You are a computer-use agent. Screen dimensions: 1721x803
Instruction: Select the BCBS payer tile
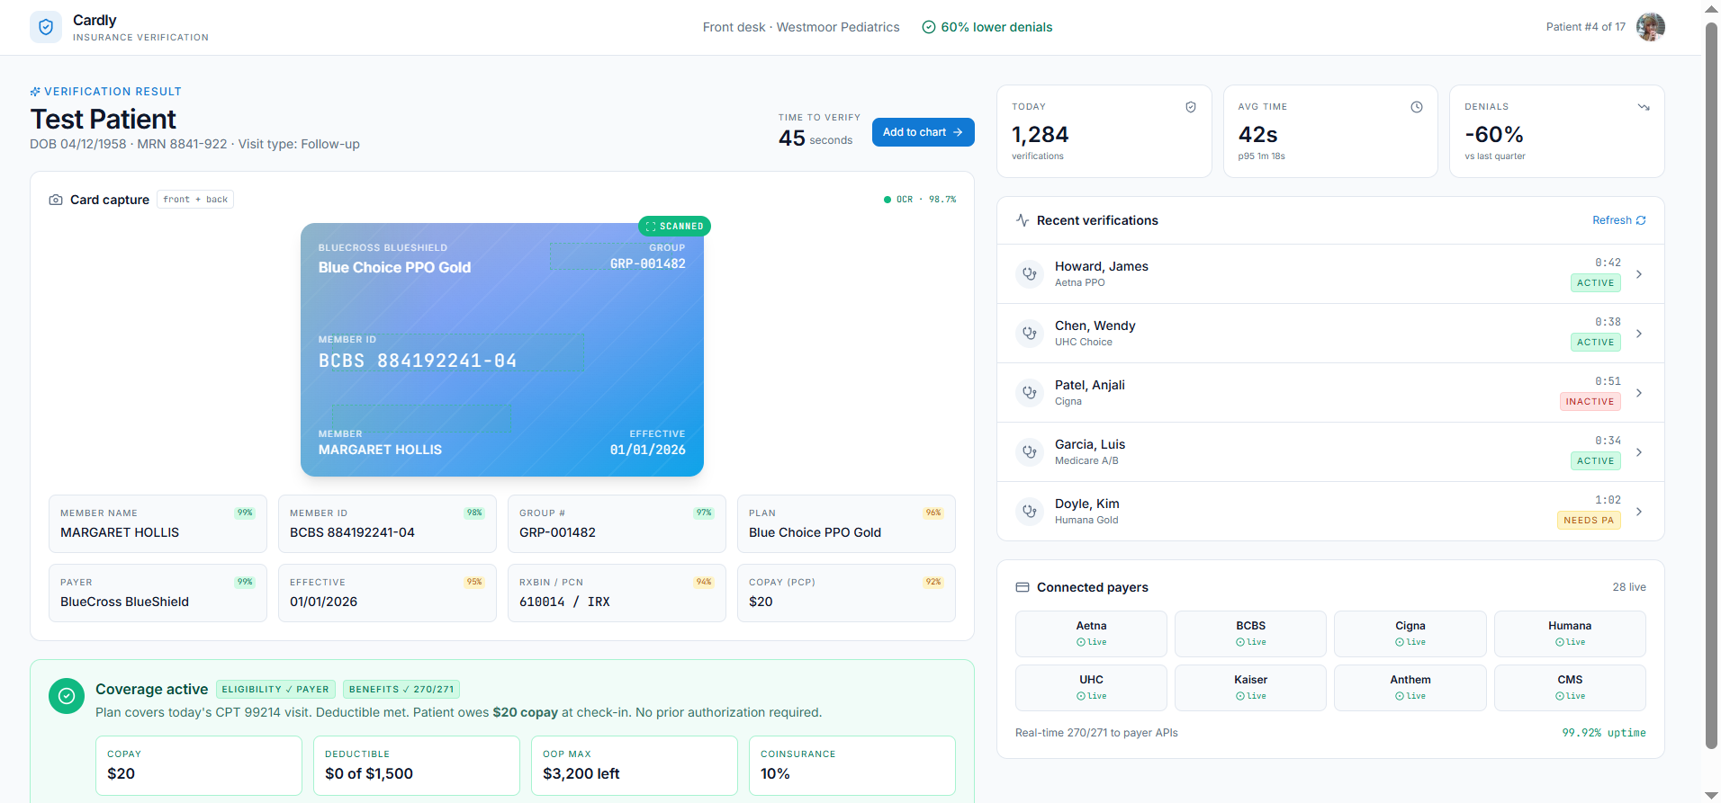[1250, 634]
